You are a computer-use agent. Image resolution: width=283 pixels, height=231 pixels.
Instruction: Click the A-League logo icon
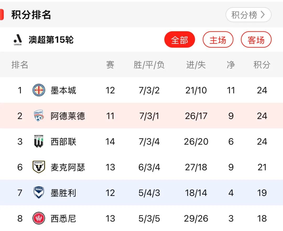[18, 40]
